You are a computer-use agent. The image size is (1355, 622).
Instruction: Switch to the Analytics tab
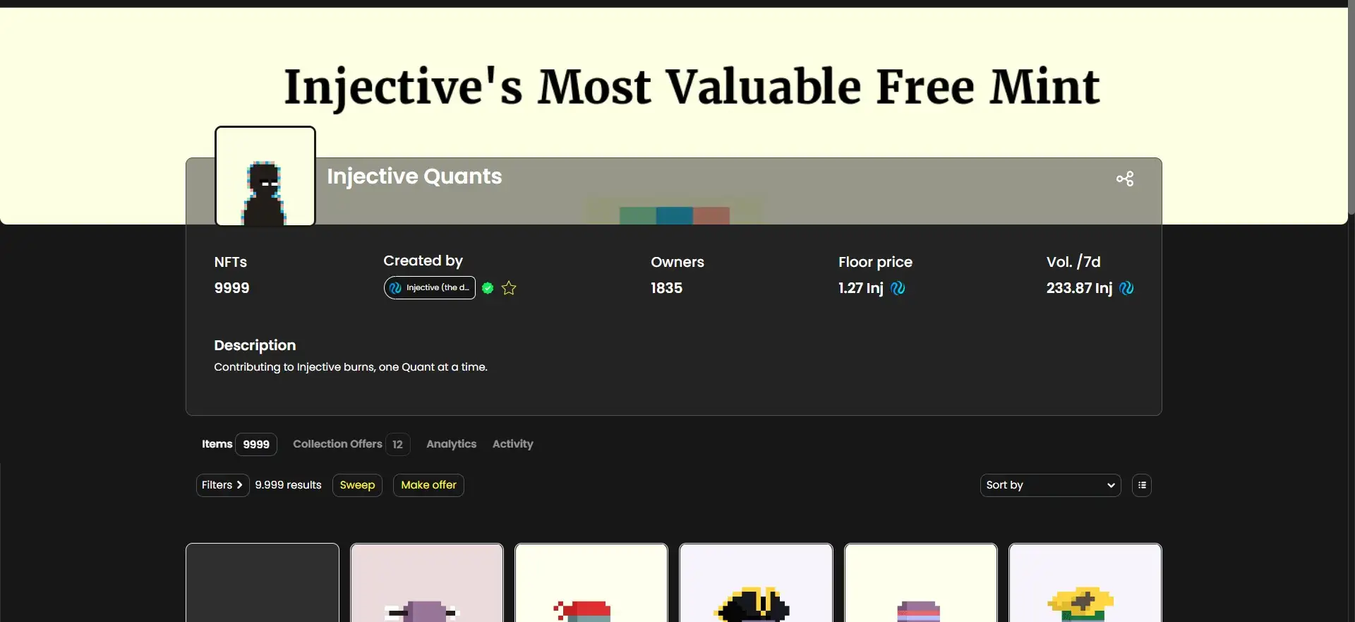(x=451, y=444)
